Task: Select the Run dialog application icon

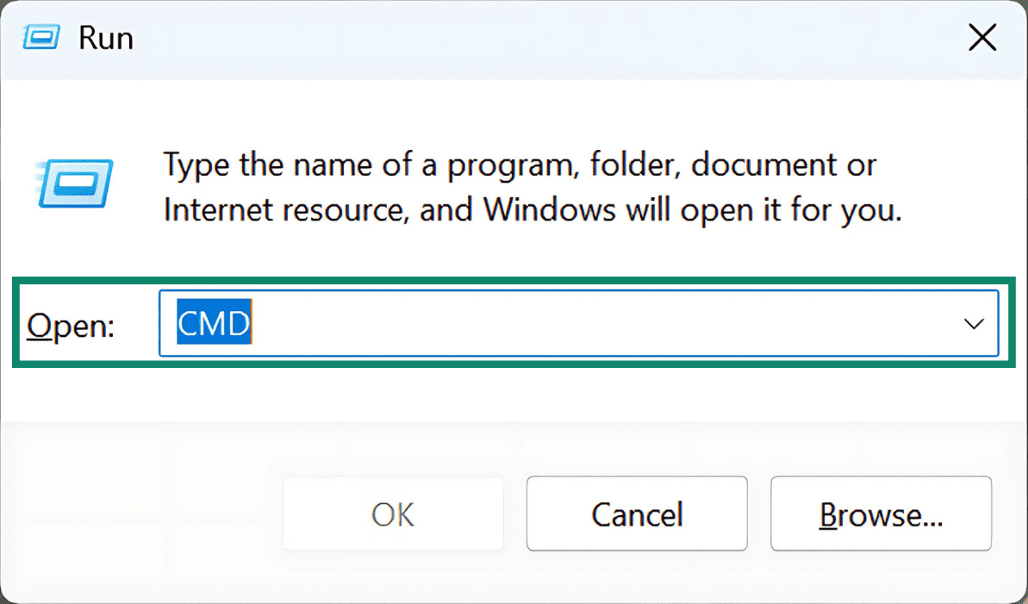Action: 73,184
